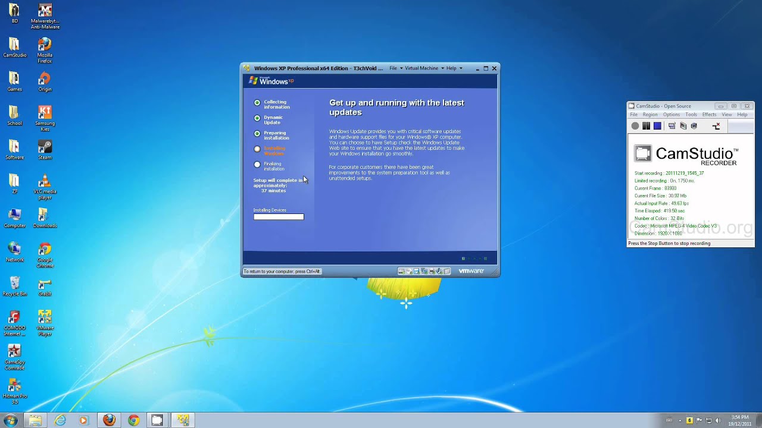Click the vmware logo in the status bar

pyautogui.click(x=471, y=271)
